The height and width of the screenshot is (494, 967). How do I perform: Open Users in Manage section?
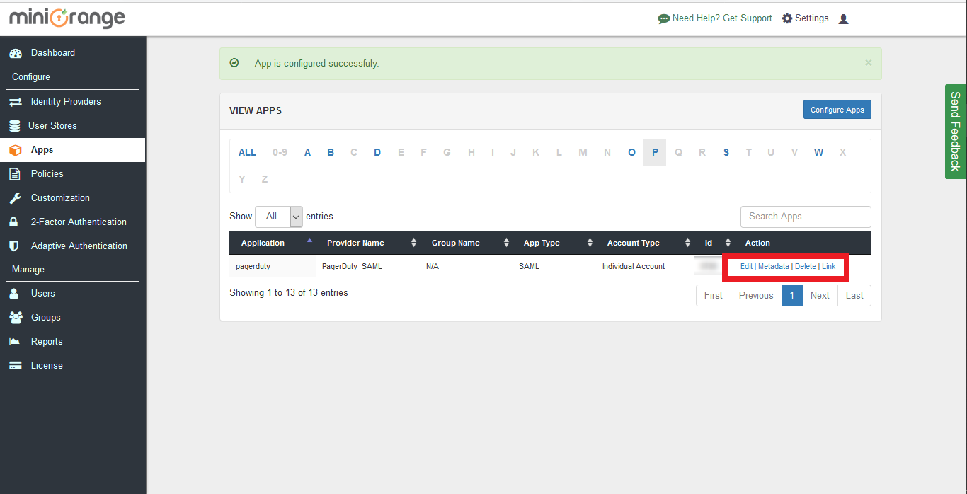coord(42,294)
